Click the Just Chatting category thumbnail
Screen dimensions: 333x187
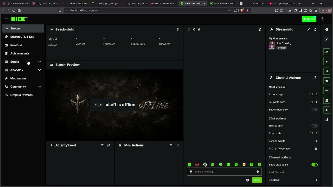[x=272, y=45]
